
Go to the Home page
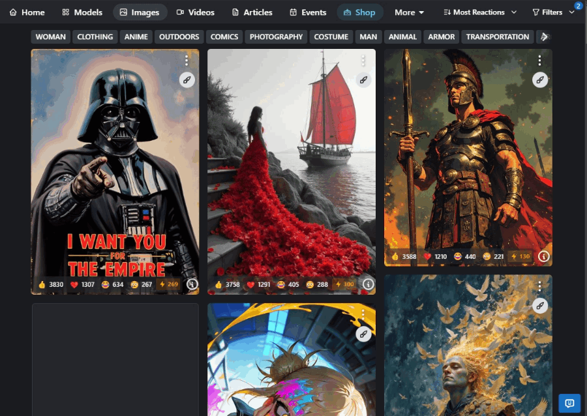coord(27,12)
